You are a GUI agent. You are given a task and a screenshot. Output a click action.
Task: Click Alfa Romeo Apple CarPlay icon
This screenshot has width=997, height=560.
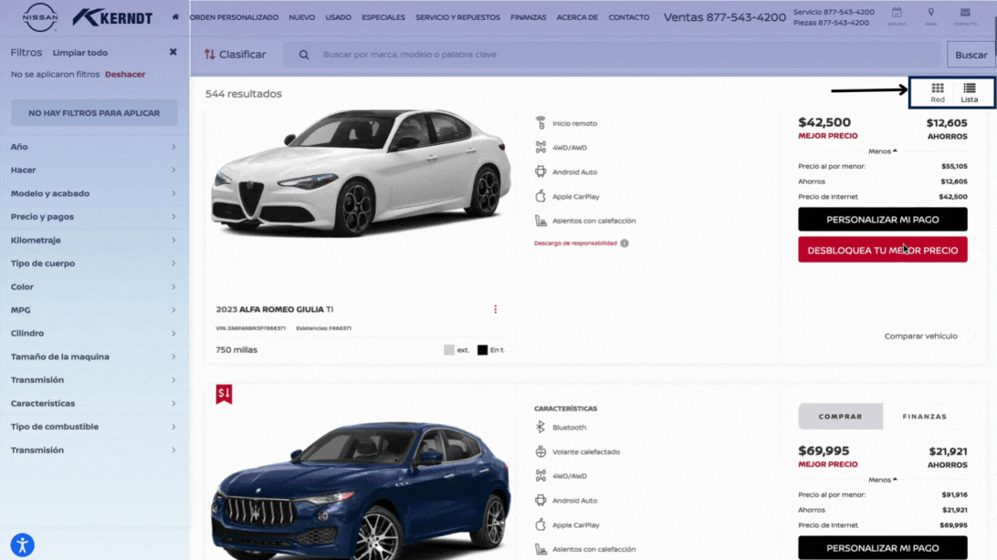coord(540,196)
